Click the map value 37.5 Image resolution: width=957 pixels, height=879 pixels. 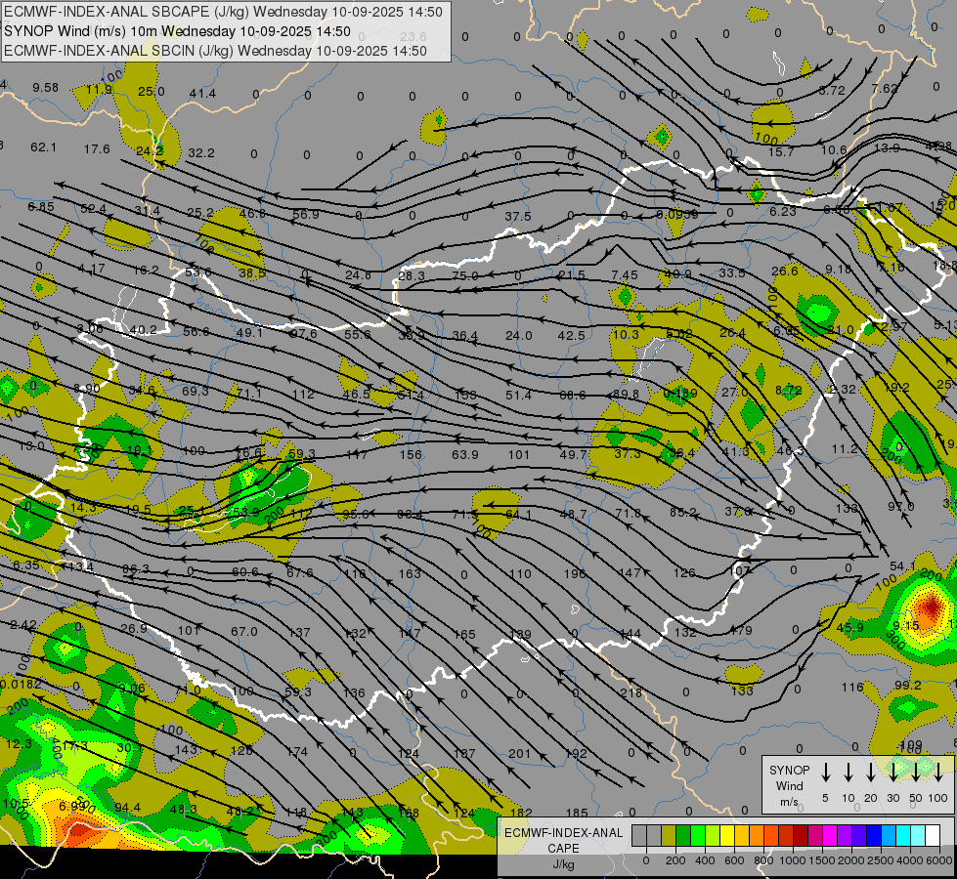tap(518, 217)
